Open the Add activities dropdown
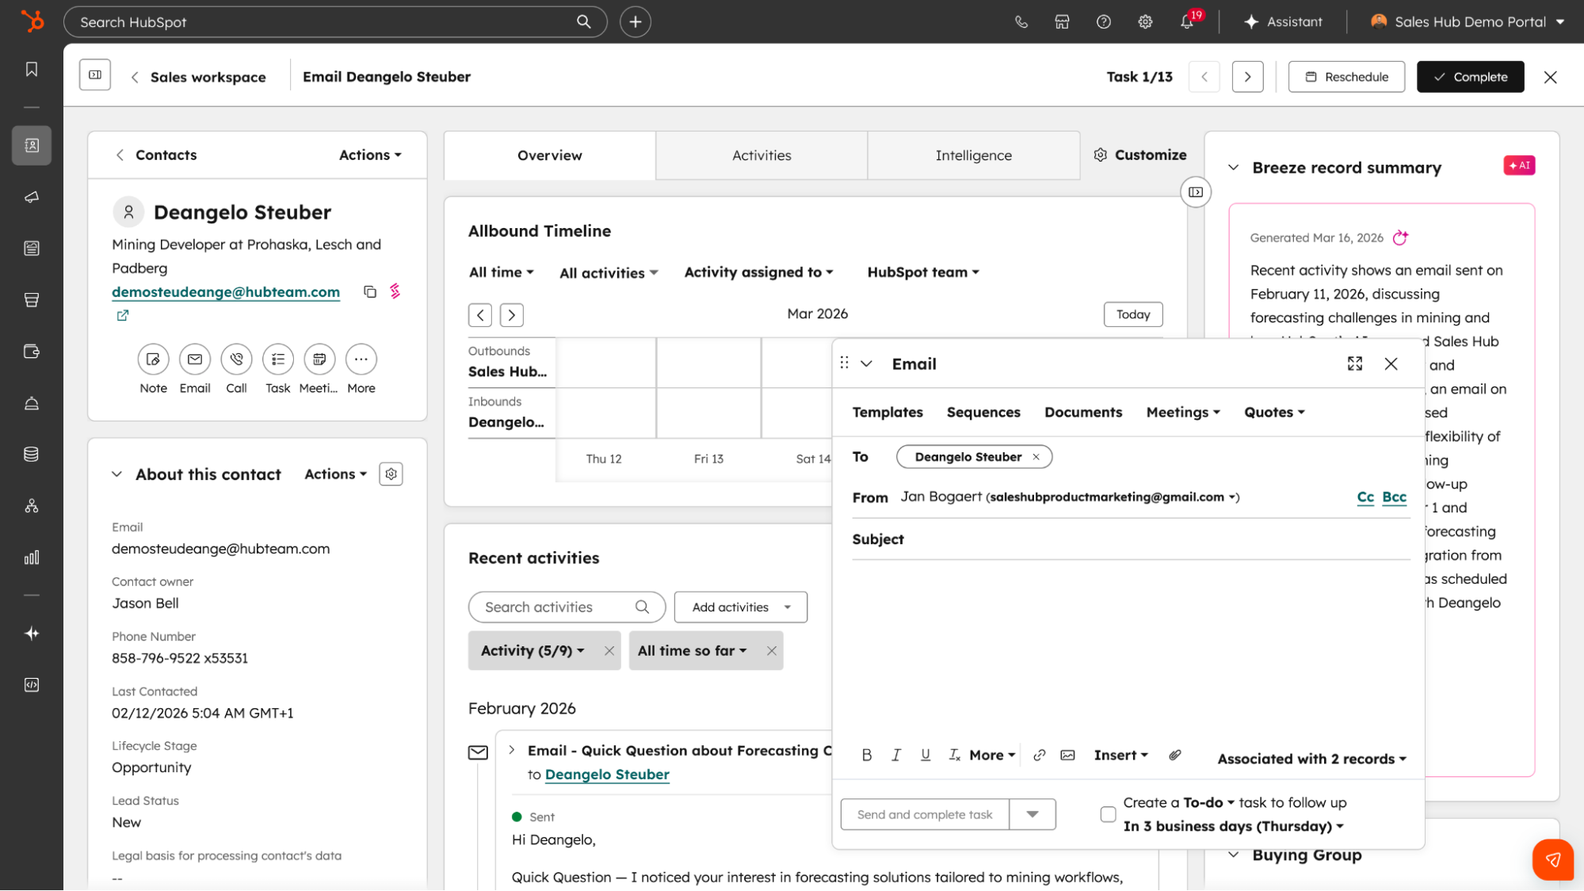The width and height of the screenshot is (1584, 891). coord(741,607)
